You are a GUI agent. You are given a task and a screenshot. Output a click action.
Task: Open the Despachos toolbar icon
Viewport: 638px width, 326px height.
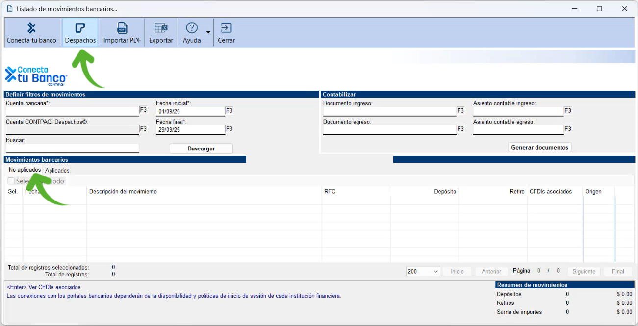pyautogui.click(x=80, y=28)
